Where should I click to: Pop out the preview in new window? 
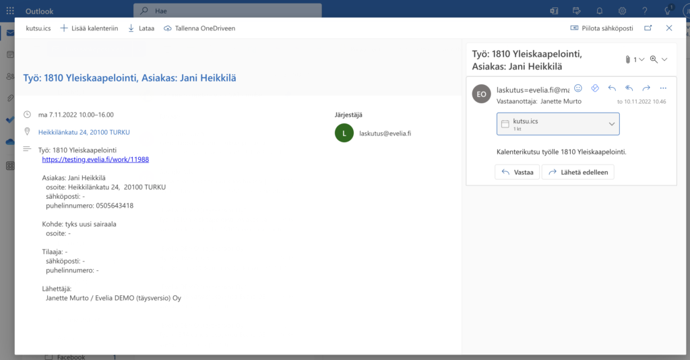pos(648,28)
